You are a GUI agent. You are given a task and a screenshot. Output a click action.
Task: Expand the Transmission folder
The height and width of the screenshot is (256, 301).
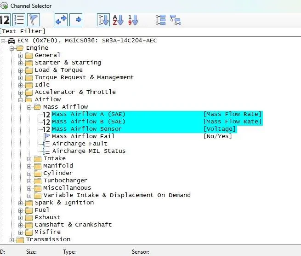[x=11, y=240]
